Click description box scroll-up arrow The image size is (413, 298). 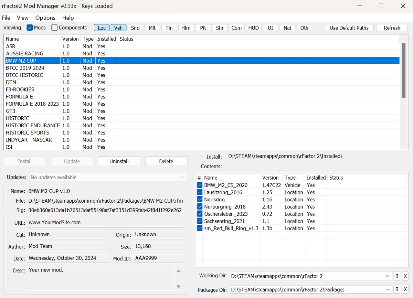tap(178, 271)
